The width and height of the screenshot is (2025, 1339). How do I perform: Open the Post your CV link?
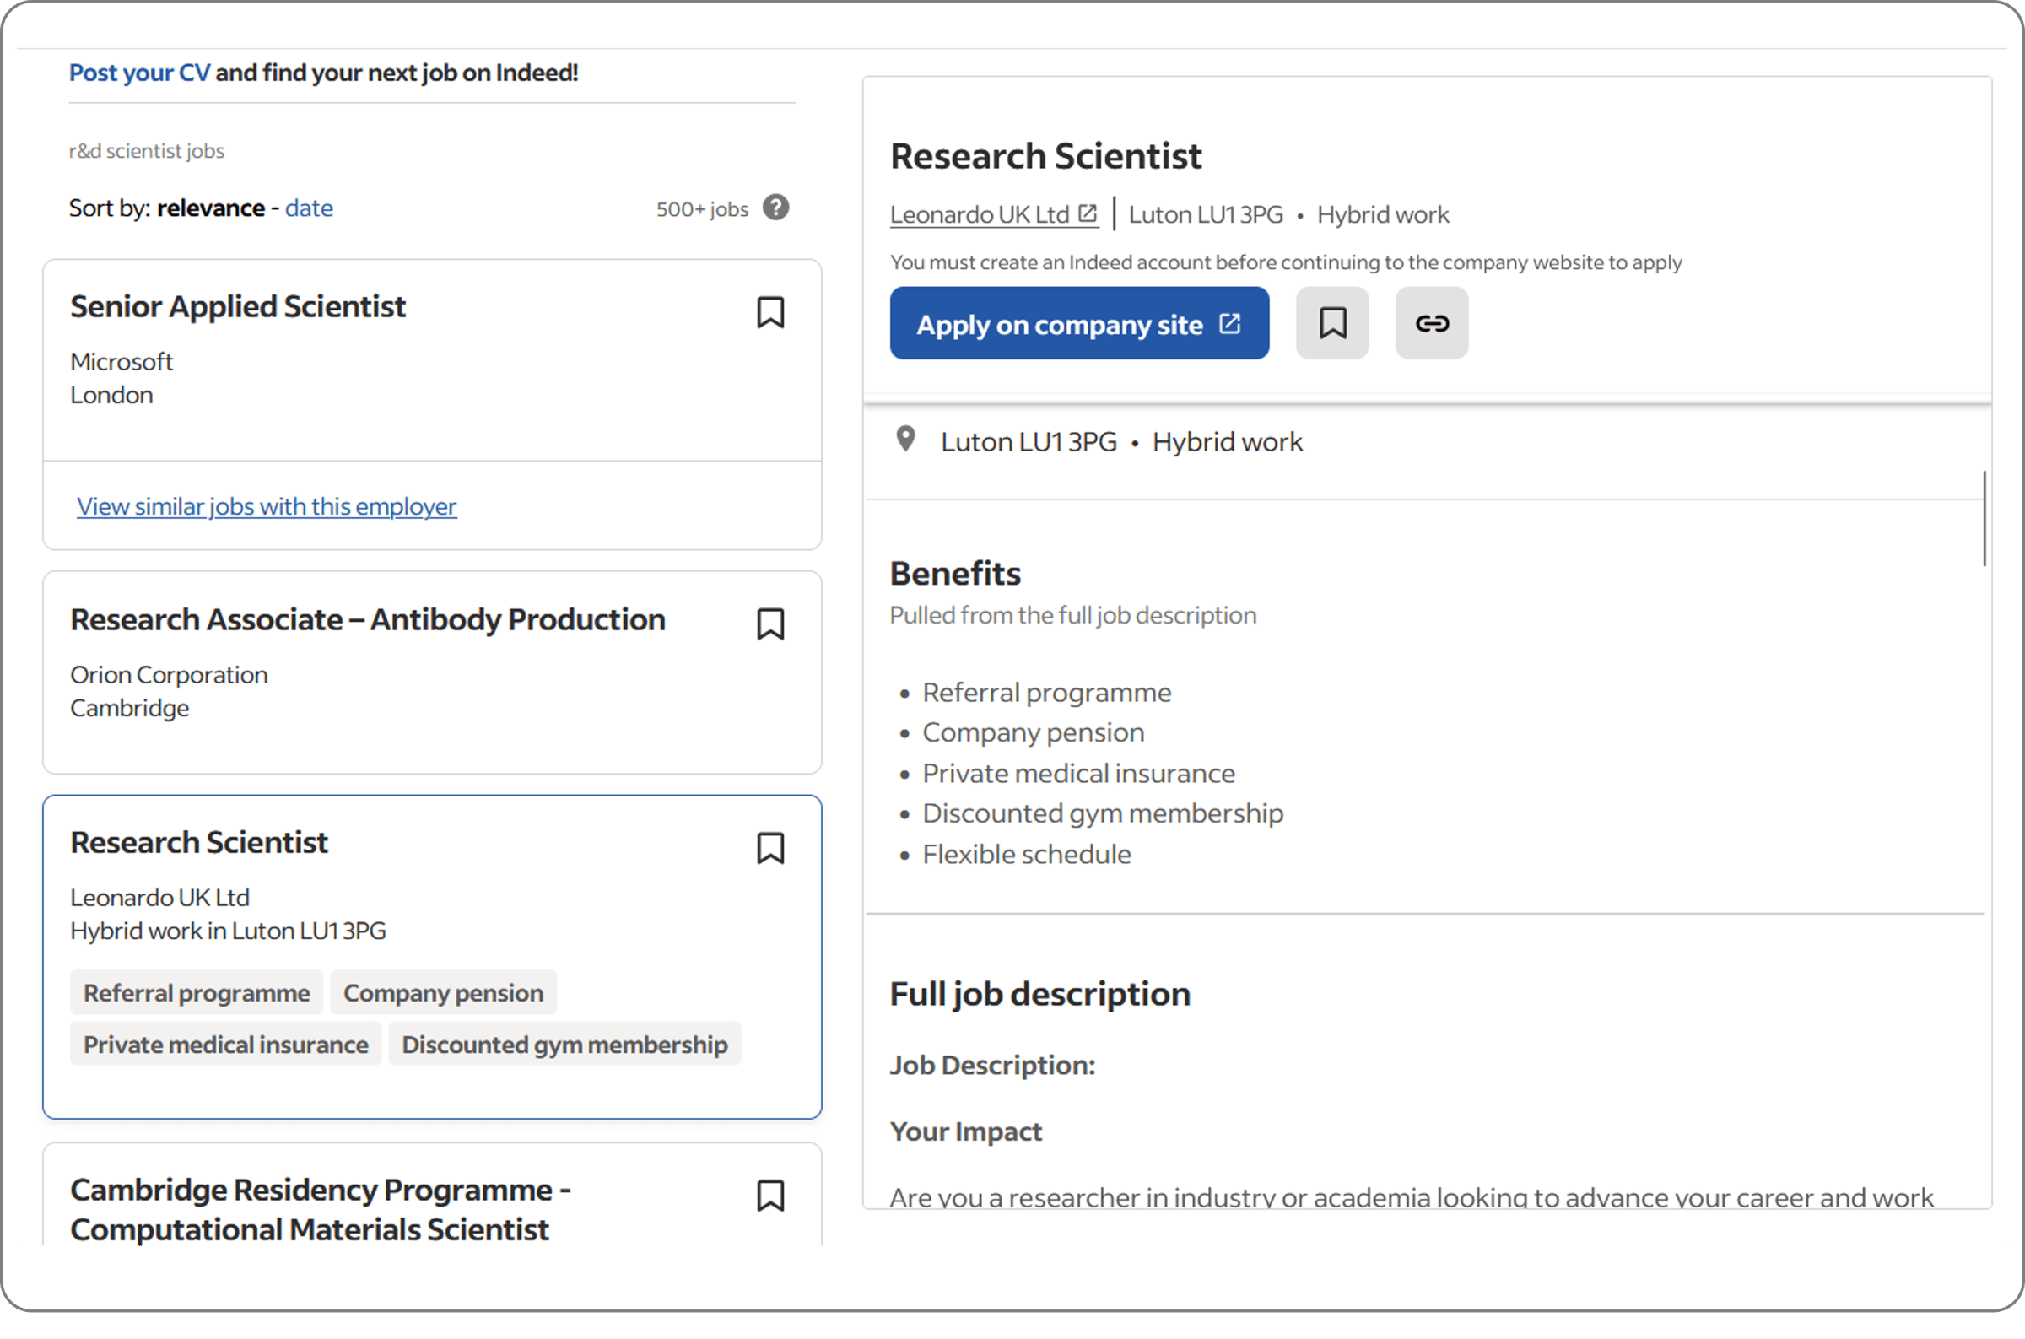139,73
